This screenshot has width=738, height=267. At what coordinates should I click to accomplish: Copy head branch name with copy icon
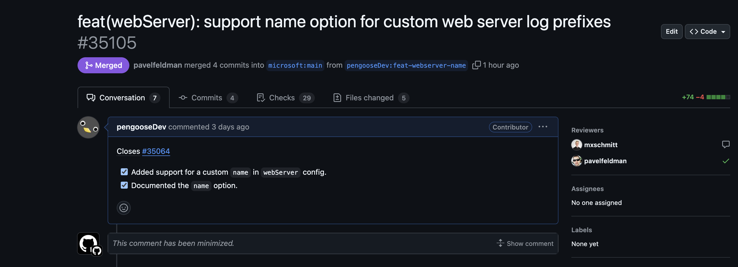tap(476, 65)
